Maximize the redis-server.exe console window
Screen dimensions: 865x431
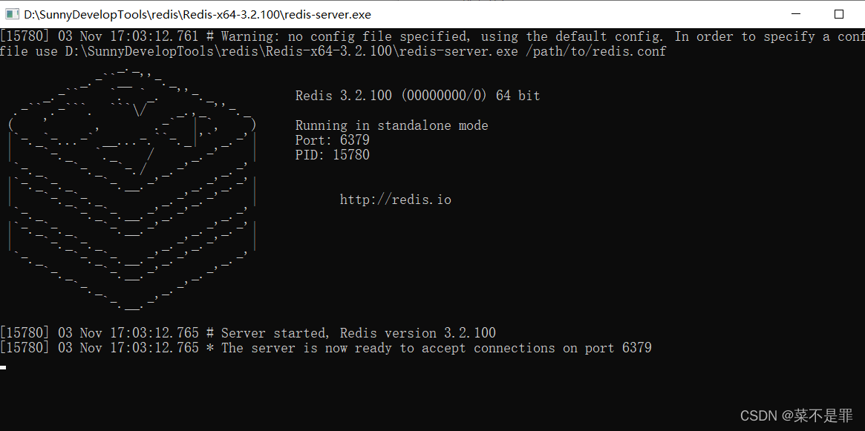[x=838, y=14]
